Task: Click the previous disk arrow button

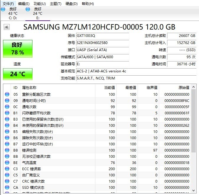Action: pos(6,27)
